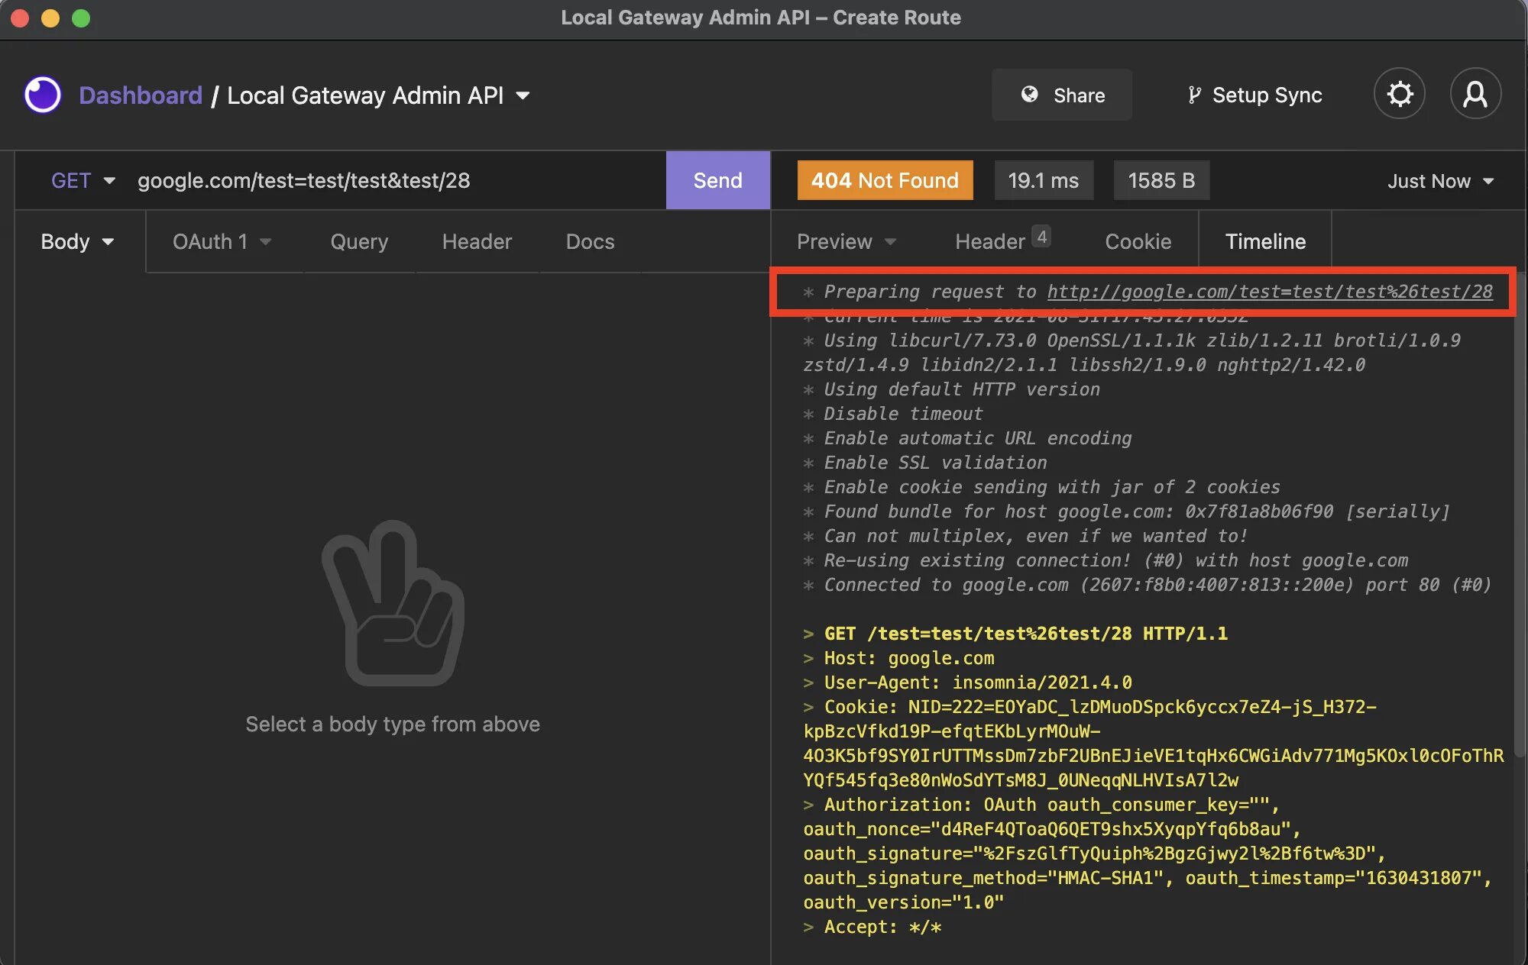This screenshot has height=965, width=1528.
Task: Click the globe icon on Share
Action: 1029,95
